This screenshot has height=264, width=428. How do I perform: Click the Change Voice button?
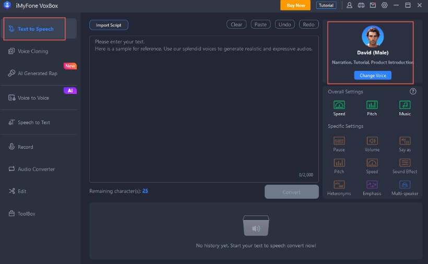[373, 75]
